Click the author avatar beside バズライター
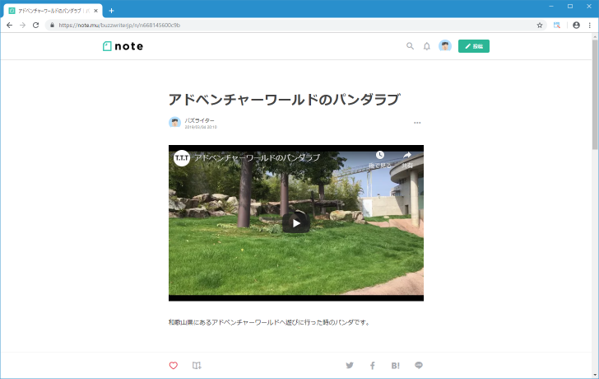599x379 pixels. click(x=174, y=123)
